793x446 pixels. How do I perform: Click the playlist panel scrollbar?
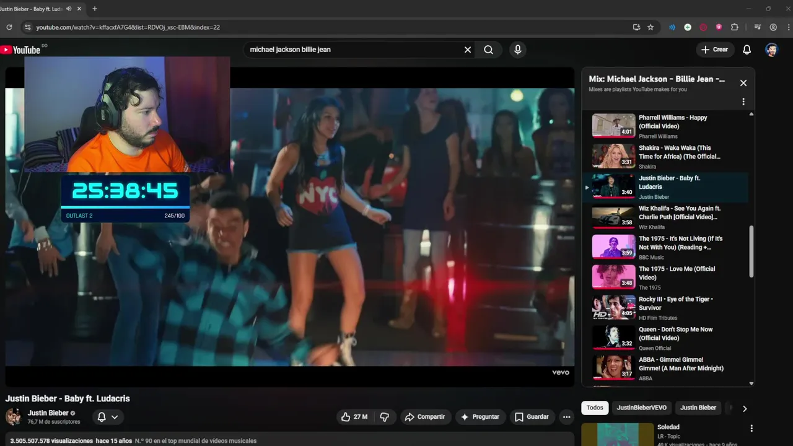[751, 251]
